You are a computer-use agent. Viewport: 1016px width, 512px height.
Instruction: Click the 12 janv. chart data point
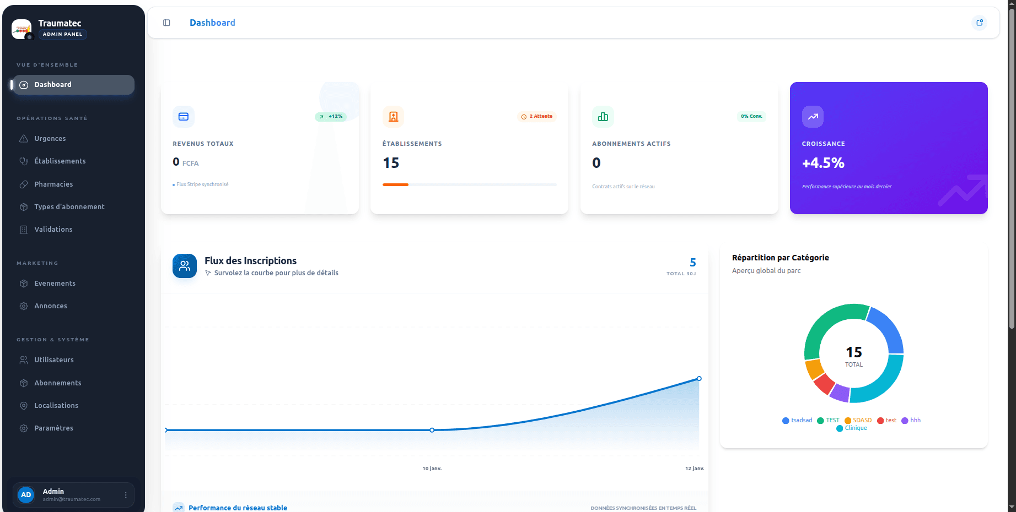tap(699, 379)
